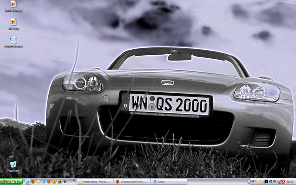
Task: Click the blue diamond icon in Quick Launch
Action: [65, 182]
